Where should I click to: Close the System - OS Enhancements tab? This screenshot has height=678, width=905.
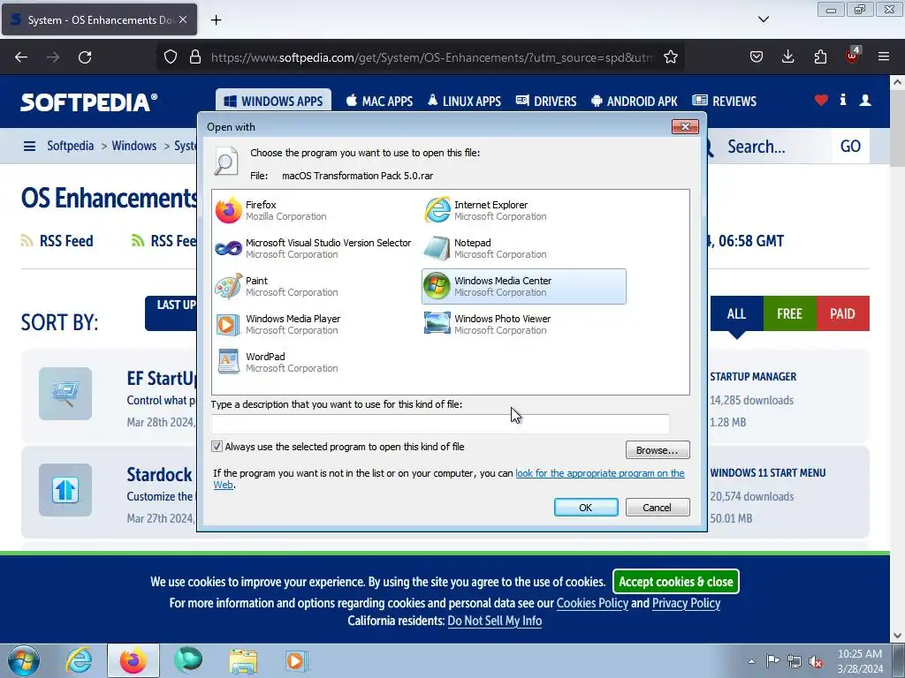183,19
